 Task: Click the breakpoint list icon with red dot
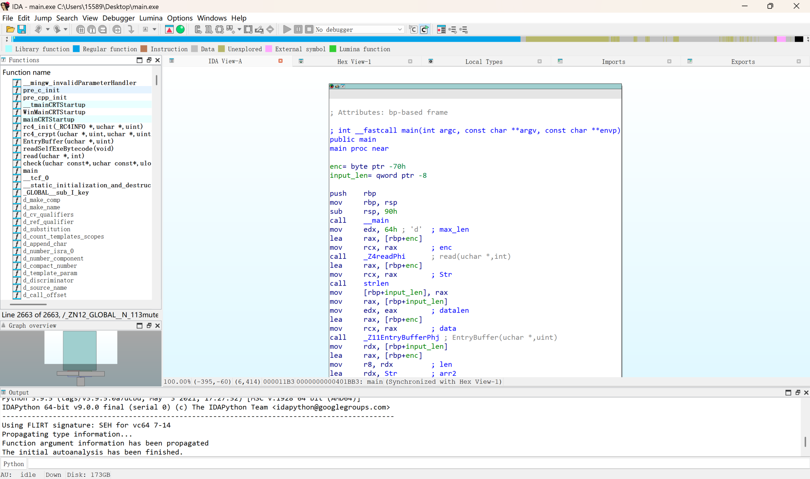pyautogui.click(x=441, y=29)
